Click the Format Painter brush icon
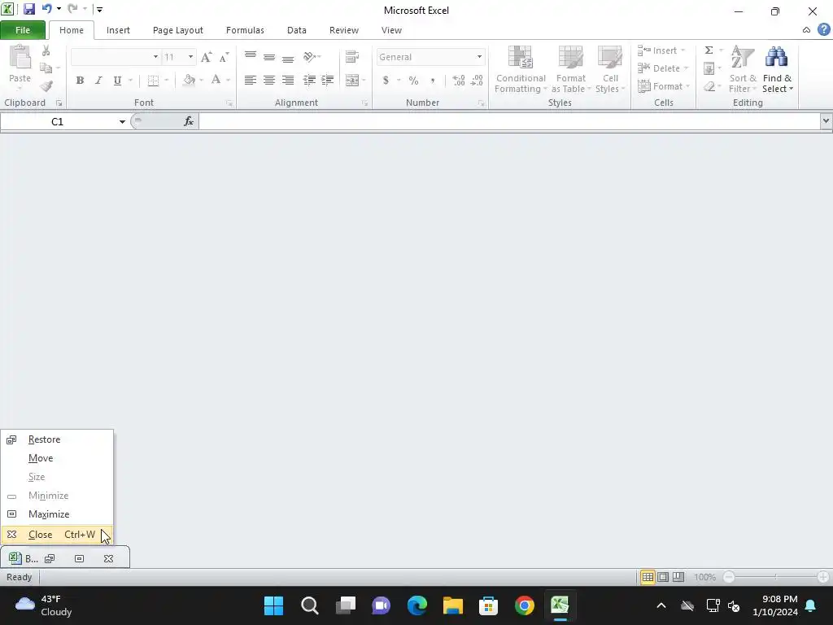 (x=46, y=85)
